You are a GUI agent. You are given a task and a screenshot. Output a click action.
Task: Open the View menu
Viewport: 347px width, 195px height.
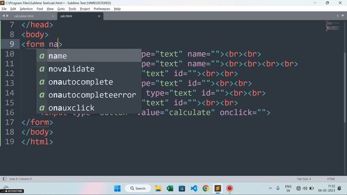pyautogui.click(x=50, y=9)
